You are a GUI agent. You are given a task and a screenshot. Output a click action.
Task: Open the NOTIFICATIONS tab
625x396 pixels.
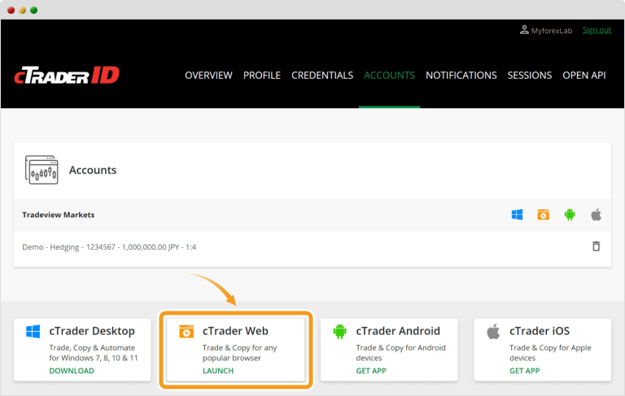(461, 76)
